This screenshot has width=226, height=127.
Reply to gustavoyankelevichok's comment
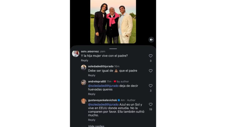tap(92, 120)
